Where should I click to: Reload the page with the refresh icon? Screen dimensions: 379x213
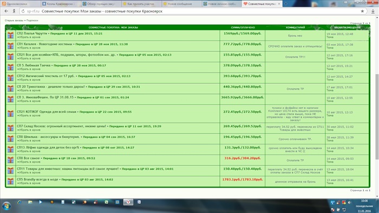[23, 11]
